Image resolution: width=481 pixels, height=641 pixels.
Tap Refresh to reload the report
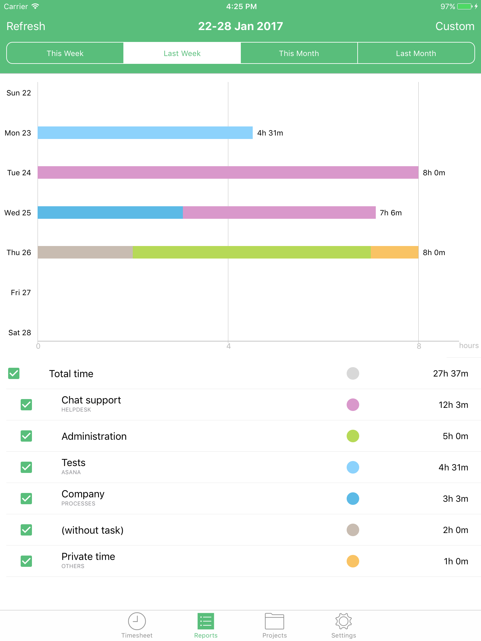pyautogui.click(x=26, y=26)
